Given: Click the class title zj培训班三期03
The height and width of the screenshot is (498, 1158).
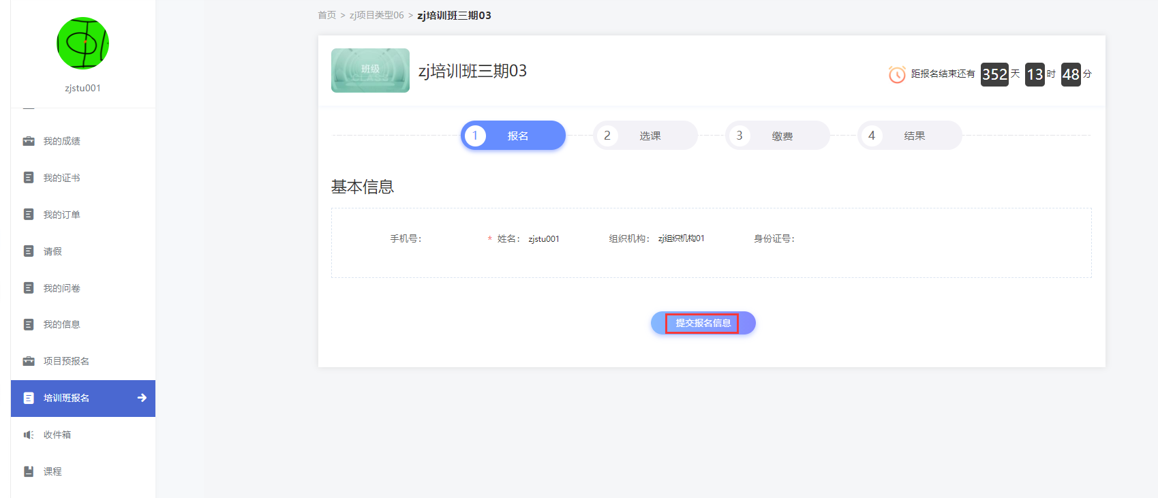Looking at the screenshot, I should tap(472, 71).
